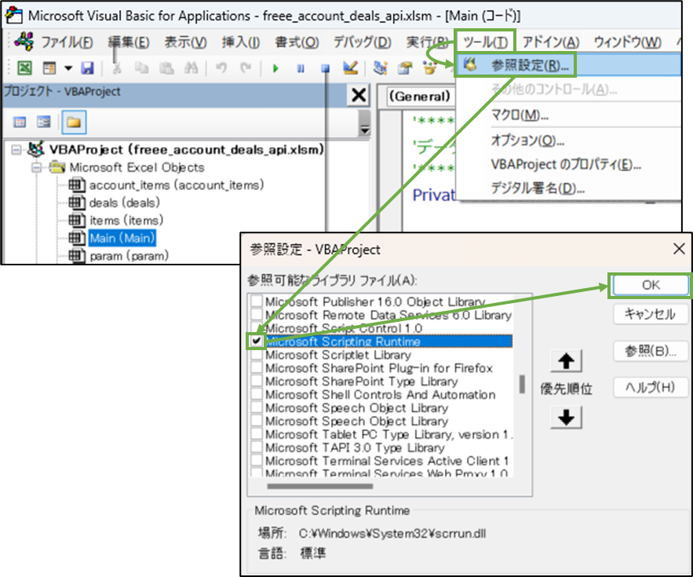Click the Paste clipboard icon
This screenshot has height=577, width=693.
(x=166, y=68)
